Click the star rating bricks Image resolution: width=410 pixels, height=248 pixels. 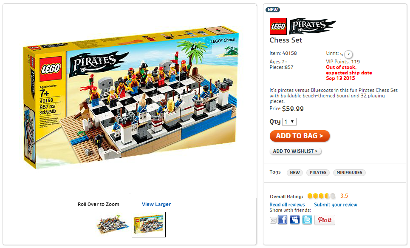[x=321, y=196]
